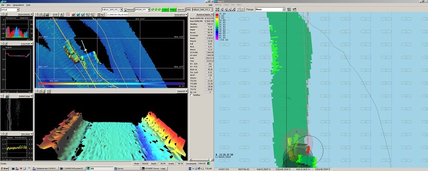This screenshot has height=171, width=428.
Task: Click the print icon in Seabed image panel
Action: [x=7, y=96]
